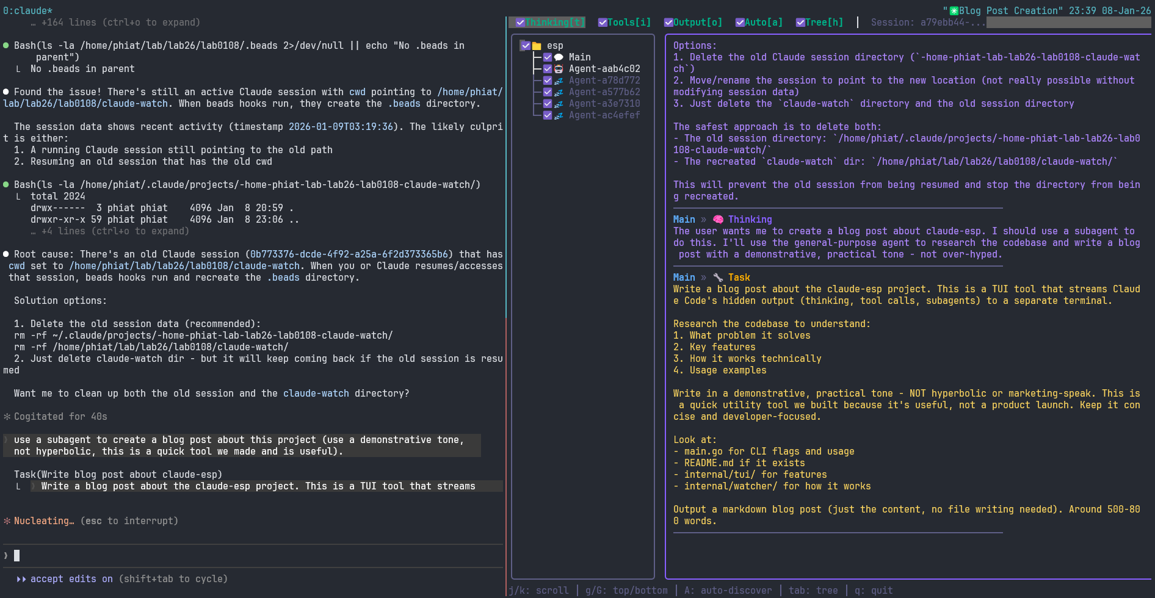Click the sleeping zzz icon for Agent-ac4efef
This screenshot has width=1155, height=598.
[559, 115]
